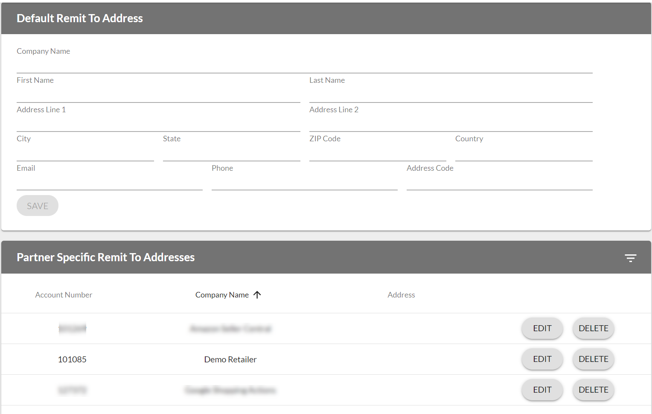Toggle sort arrow next to Company Name column
Image resolution: width=652 pixels, height=414 pixels.
(257, 295)
